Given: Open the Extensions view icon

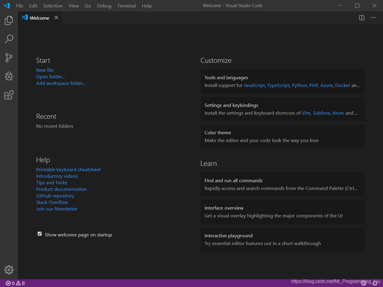Looking at the screenshot, I should click(9, 95).
